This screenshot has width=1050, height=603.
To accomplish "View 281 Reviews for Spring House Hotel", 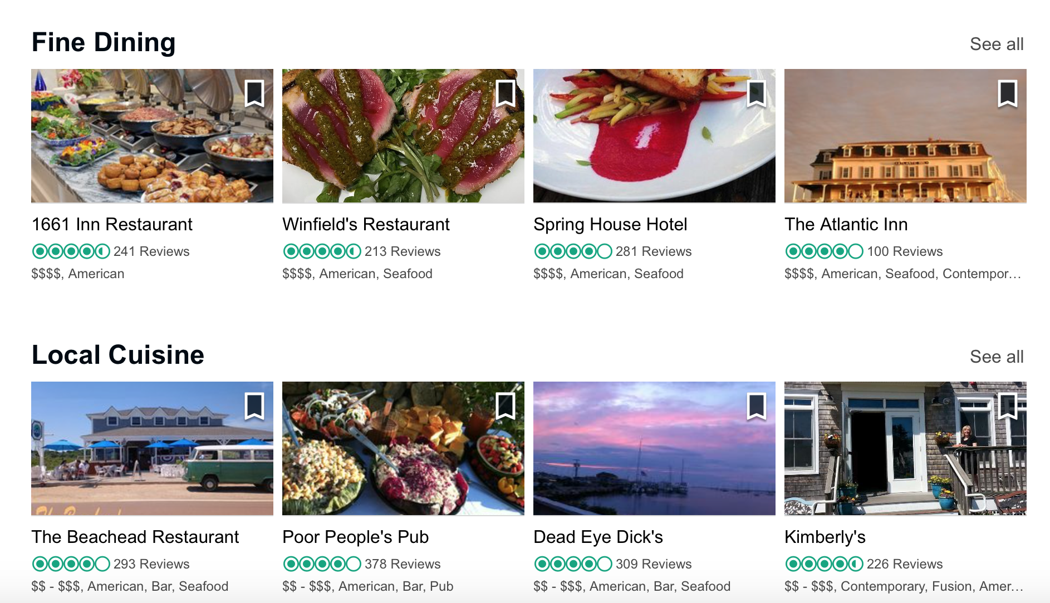I will pyautogui.click(x=653, y=251).
